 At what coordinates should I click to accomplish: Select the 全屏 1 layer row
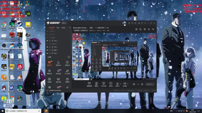59,50
